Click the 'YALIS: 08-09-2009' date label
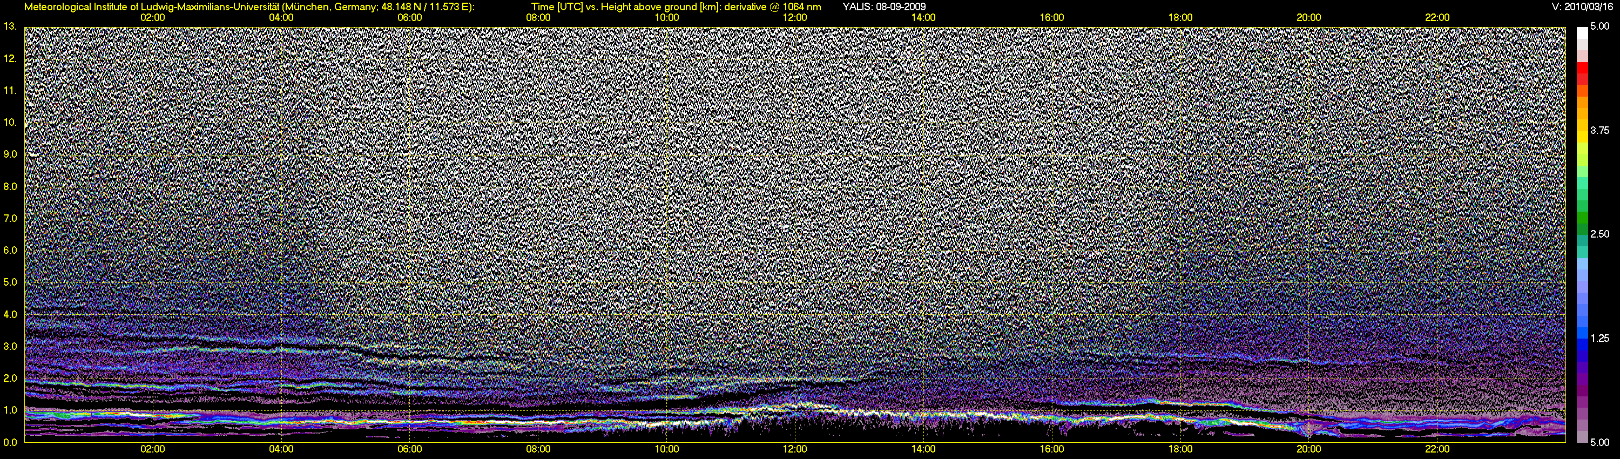The height and width of the screenshot is (459, 1620). point(883,6)
